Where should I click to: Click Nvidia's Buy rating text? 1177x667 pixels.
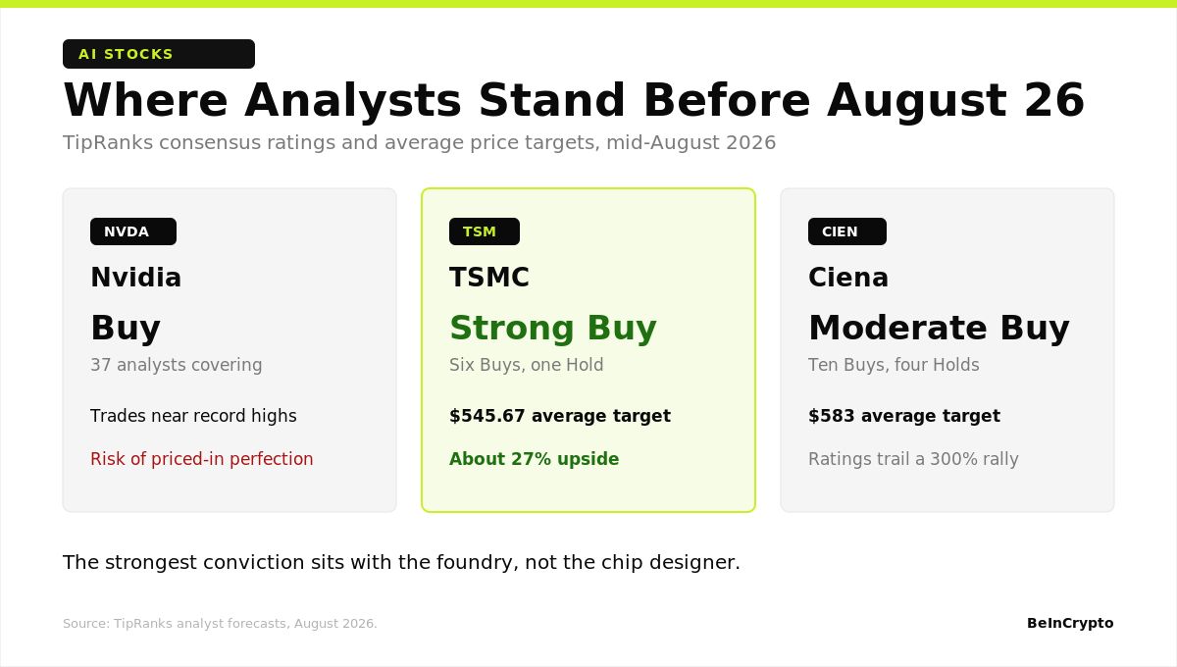(126, 328)
